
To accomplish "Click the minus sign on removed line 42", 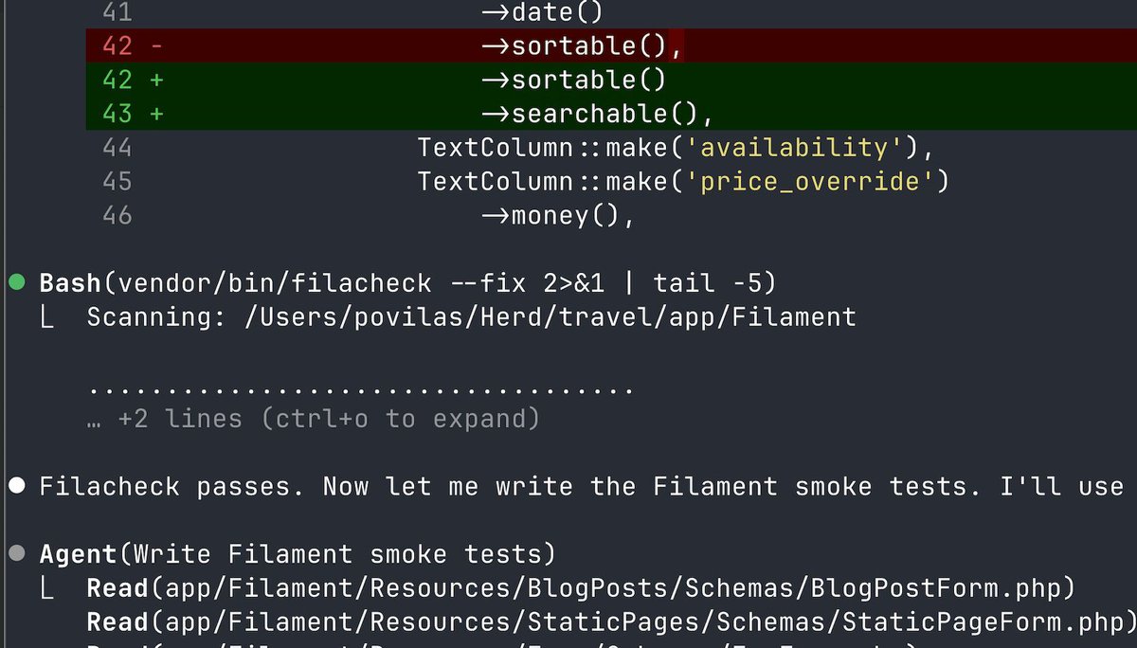I will click(156, 45).
